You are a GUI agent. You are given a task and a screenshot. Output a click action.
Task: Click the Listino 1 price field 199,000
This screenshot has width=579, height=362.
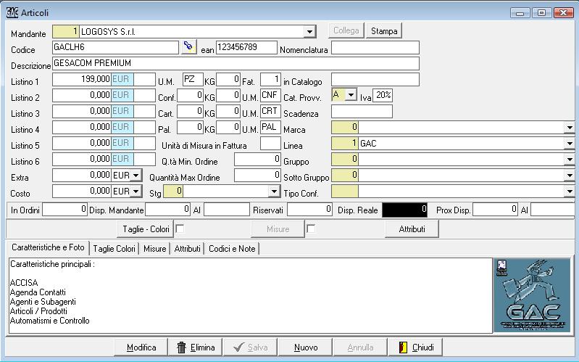[x=82, y=79]
